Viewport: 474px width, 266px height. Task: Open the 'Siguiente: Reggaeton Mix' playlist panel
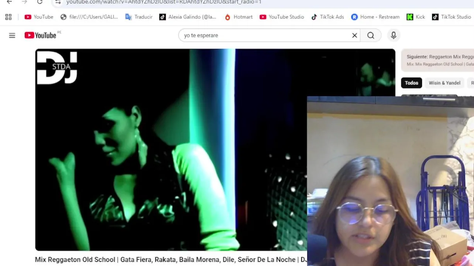pos(437,60)
